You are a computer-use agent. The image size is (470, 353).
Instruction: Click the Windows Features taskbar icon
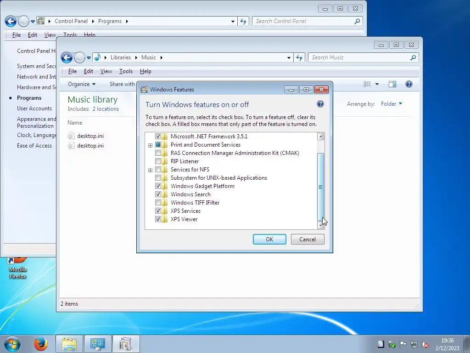[x=126, y=344]
